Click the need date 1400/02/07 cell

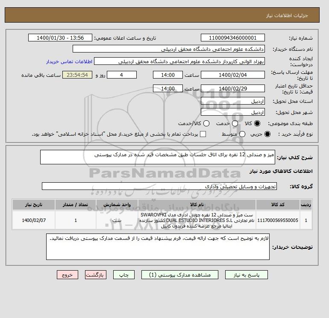click(34, 220)
